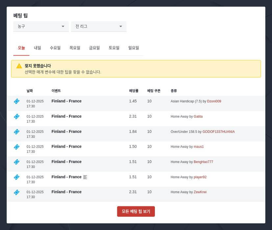272x230 pixels.
Task: Switch to the 내일 tab
Action: coord(37,48)
